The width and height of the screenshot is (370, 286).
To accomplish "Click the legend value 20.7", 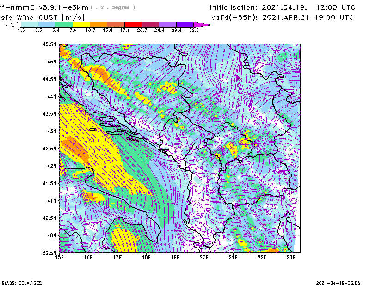I will [142, 30].
